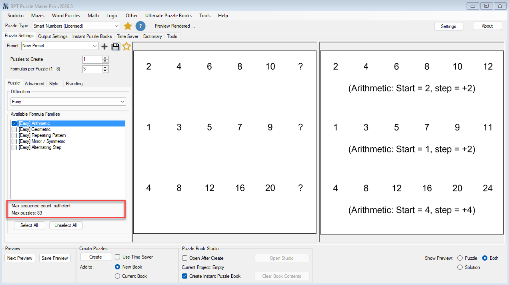Increase the Puzzles to Create value
509x285 pixels.
point(105,58)
